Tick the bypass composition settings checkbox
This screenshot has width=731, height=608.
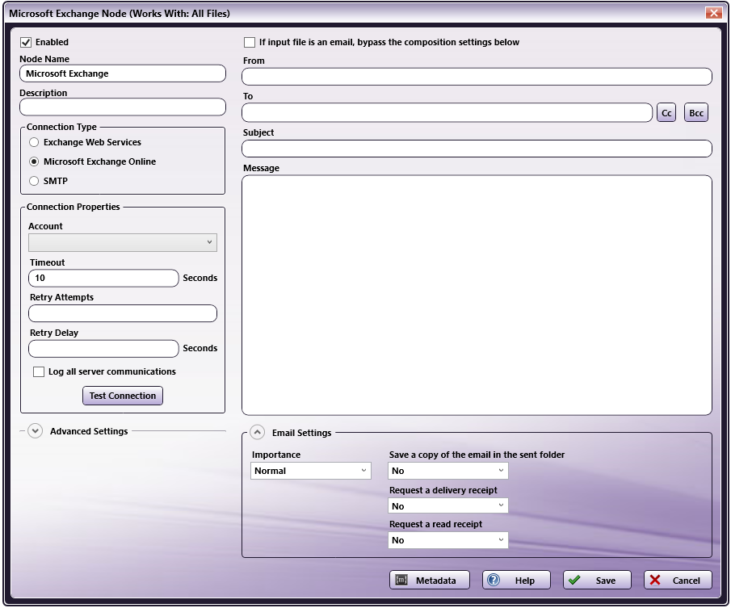250,43
